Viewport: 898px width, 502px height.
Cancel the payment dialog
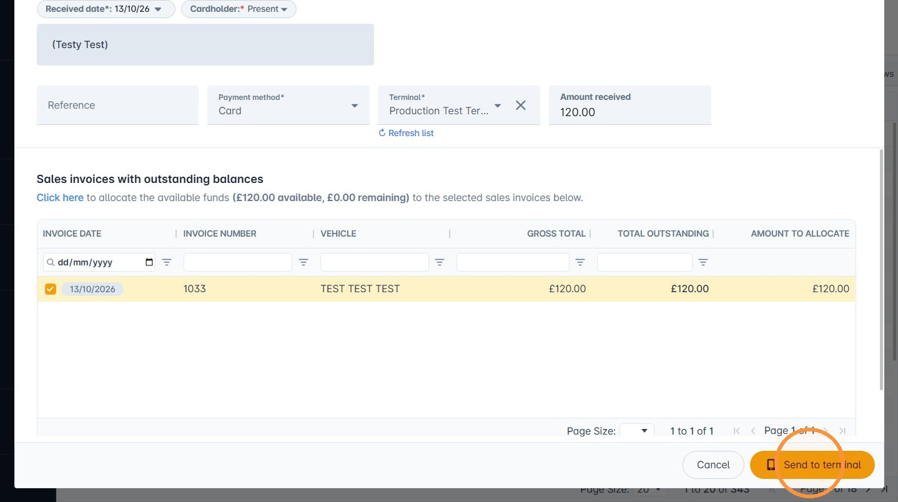tap(713, 465)
